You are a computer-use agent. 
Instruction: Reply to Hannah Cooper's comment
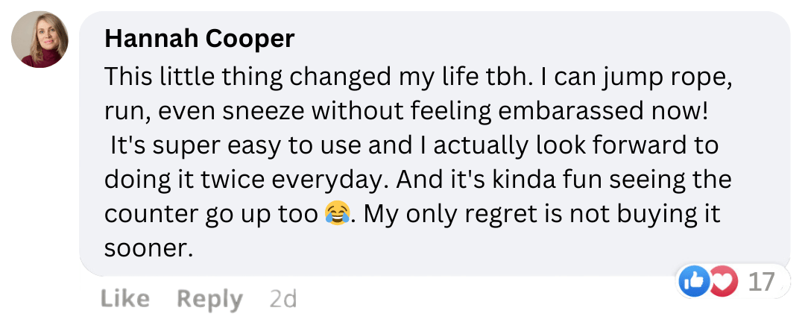[x=209, y=299]
